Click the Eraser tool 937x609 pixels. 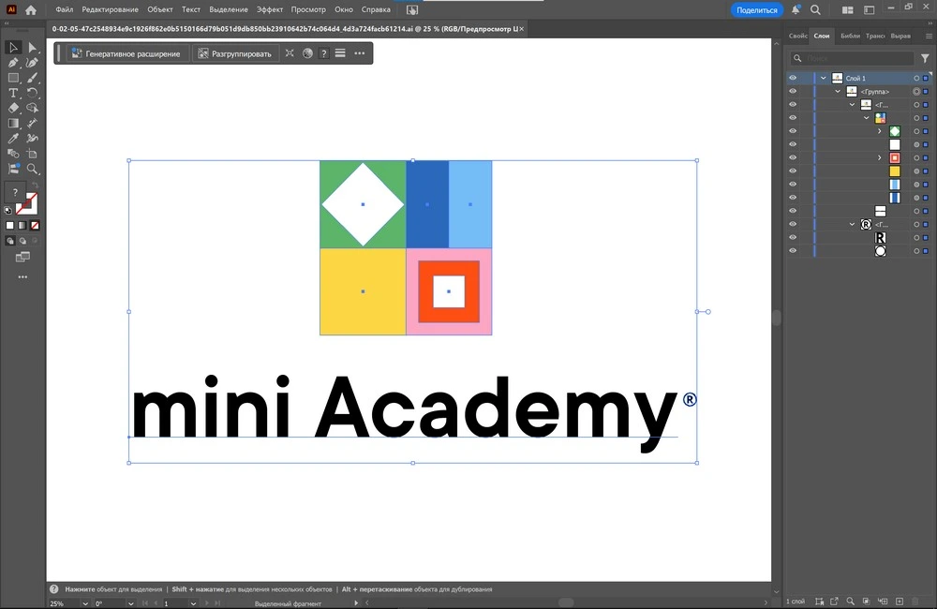tap(14, 108)
